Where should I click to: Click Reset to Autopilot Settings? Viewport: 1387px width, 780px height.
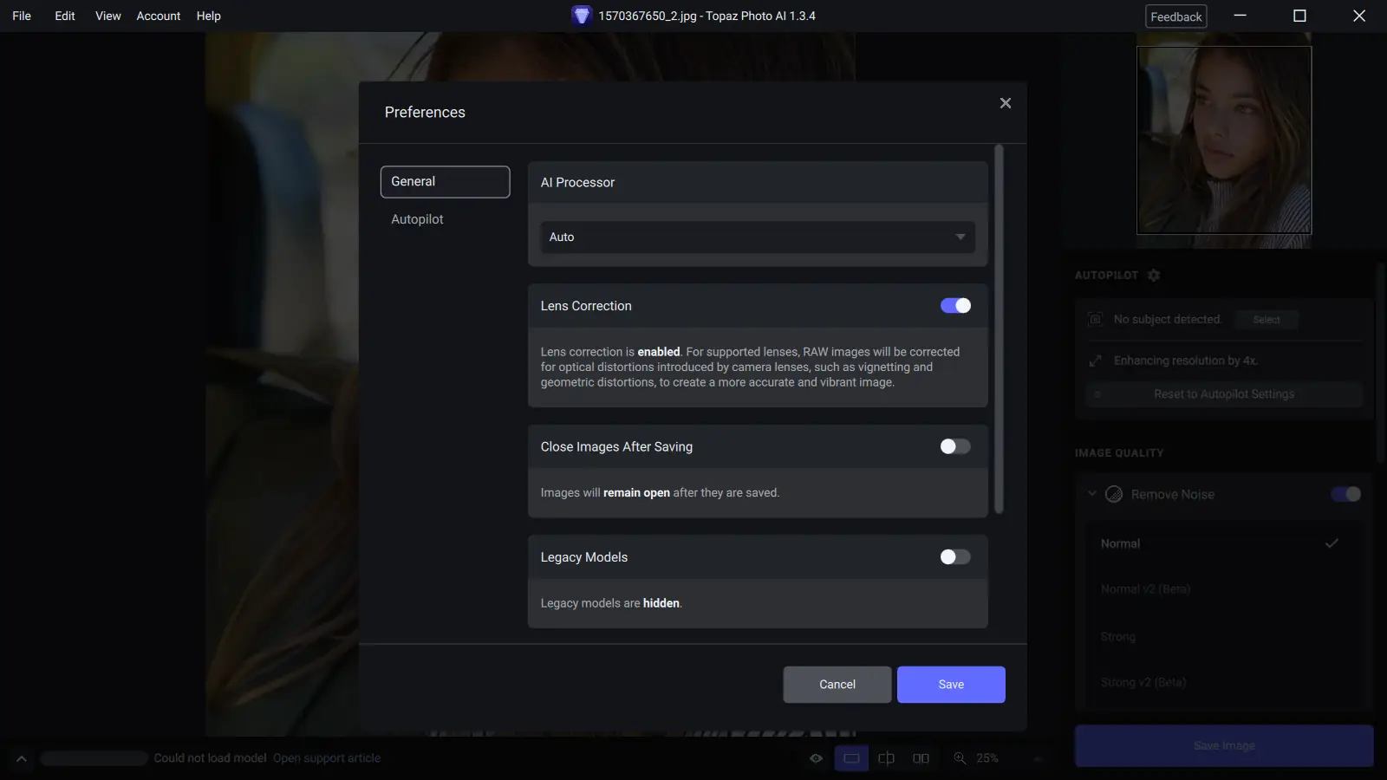[1224, 394]
